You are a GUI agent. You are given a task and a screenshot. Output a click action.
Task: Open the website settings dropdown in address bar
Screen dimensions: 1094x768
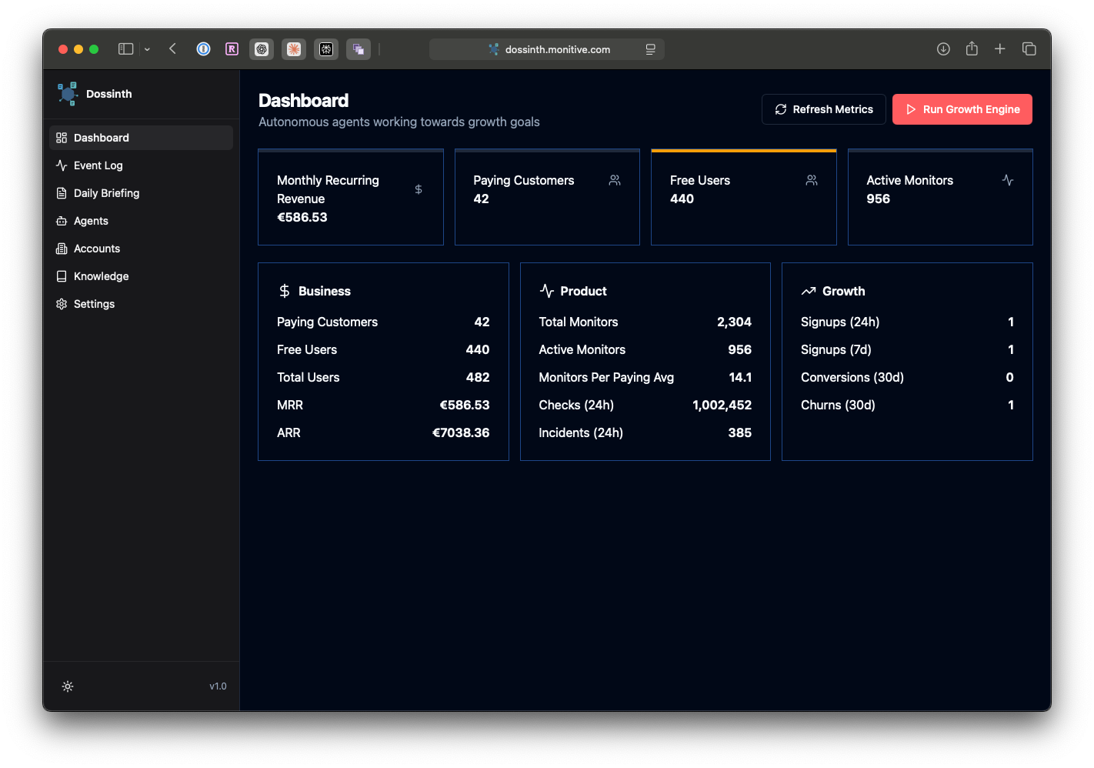click(650, 48)
